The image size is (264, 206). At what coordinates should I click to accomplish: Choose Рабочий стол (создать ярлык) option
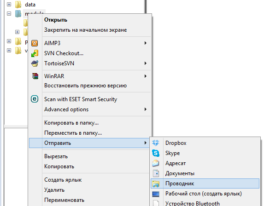(204, 194)
